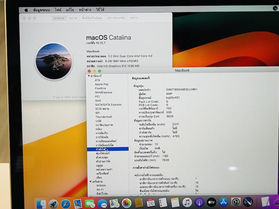Click the Catalina island image in About window
Screen dimensions: 279x209
[54, 61]
